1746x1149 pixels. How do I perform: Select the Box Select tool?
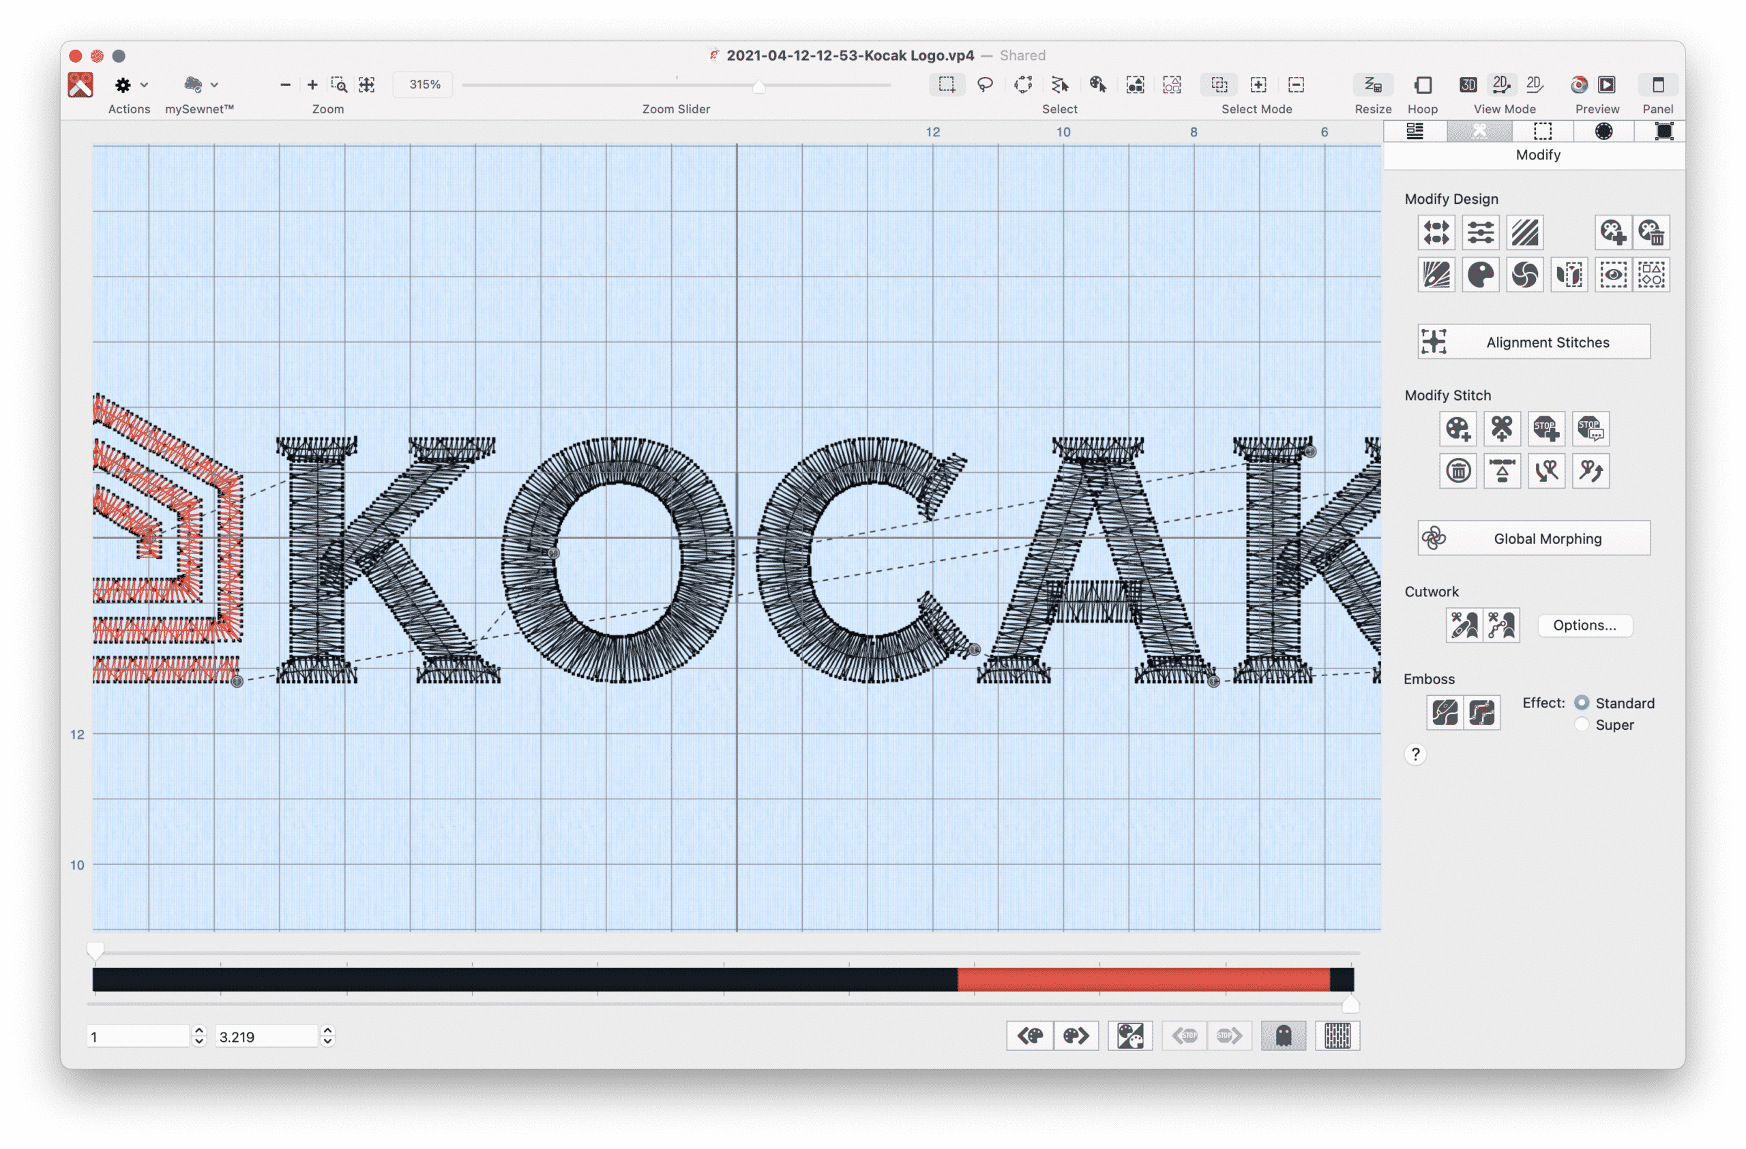point(947,85)
